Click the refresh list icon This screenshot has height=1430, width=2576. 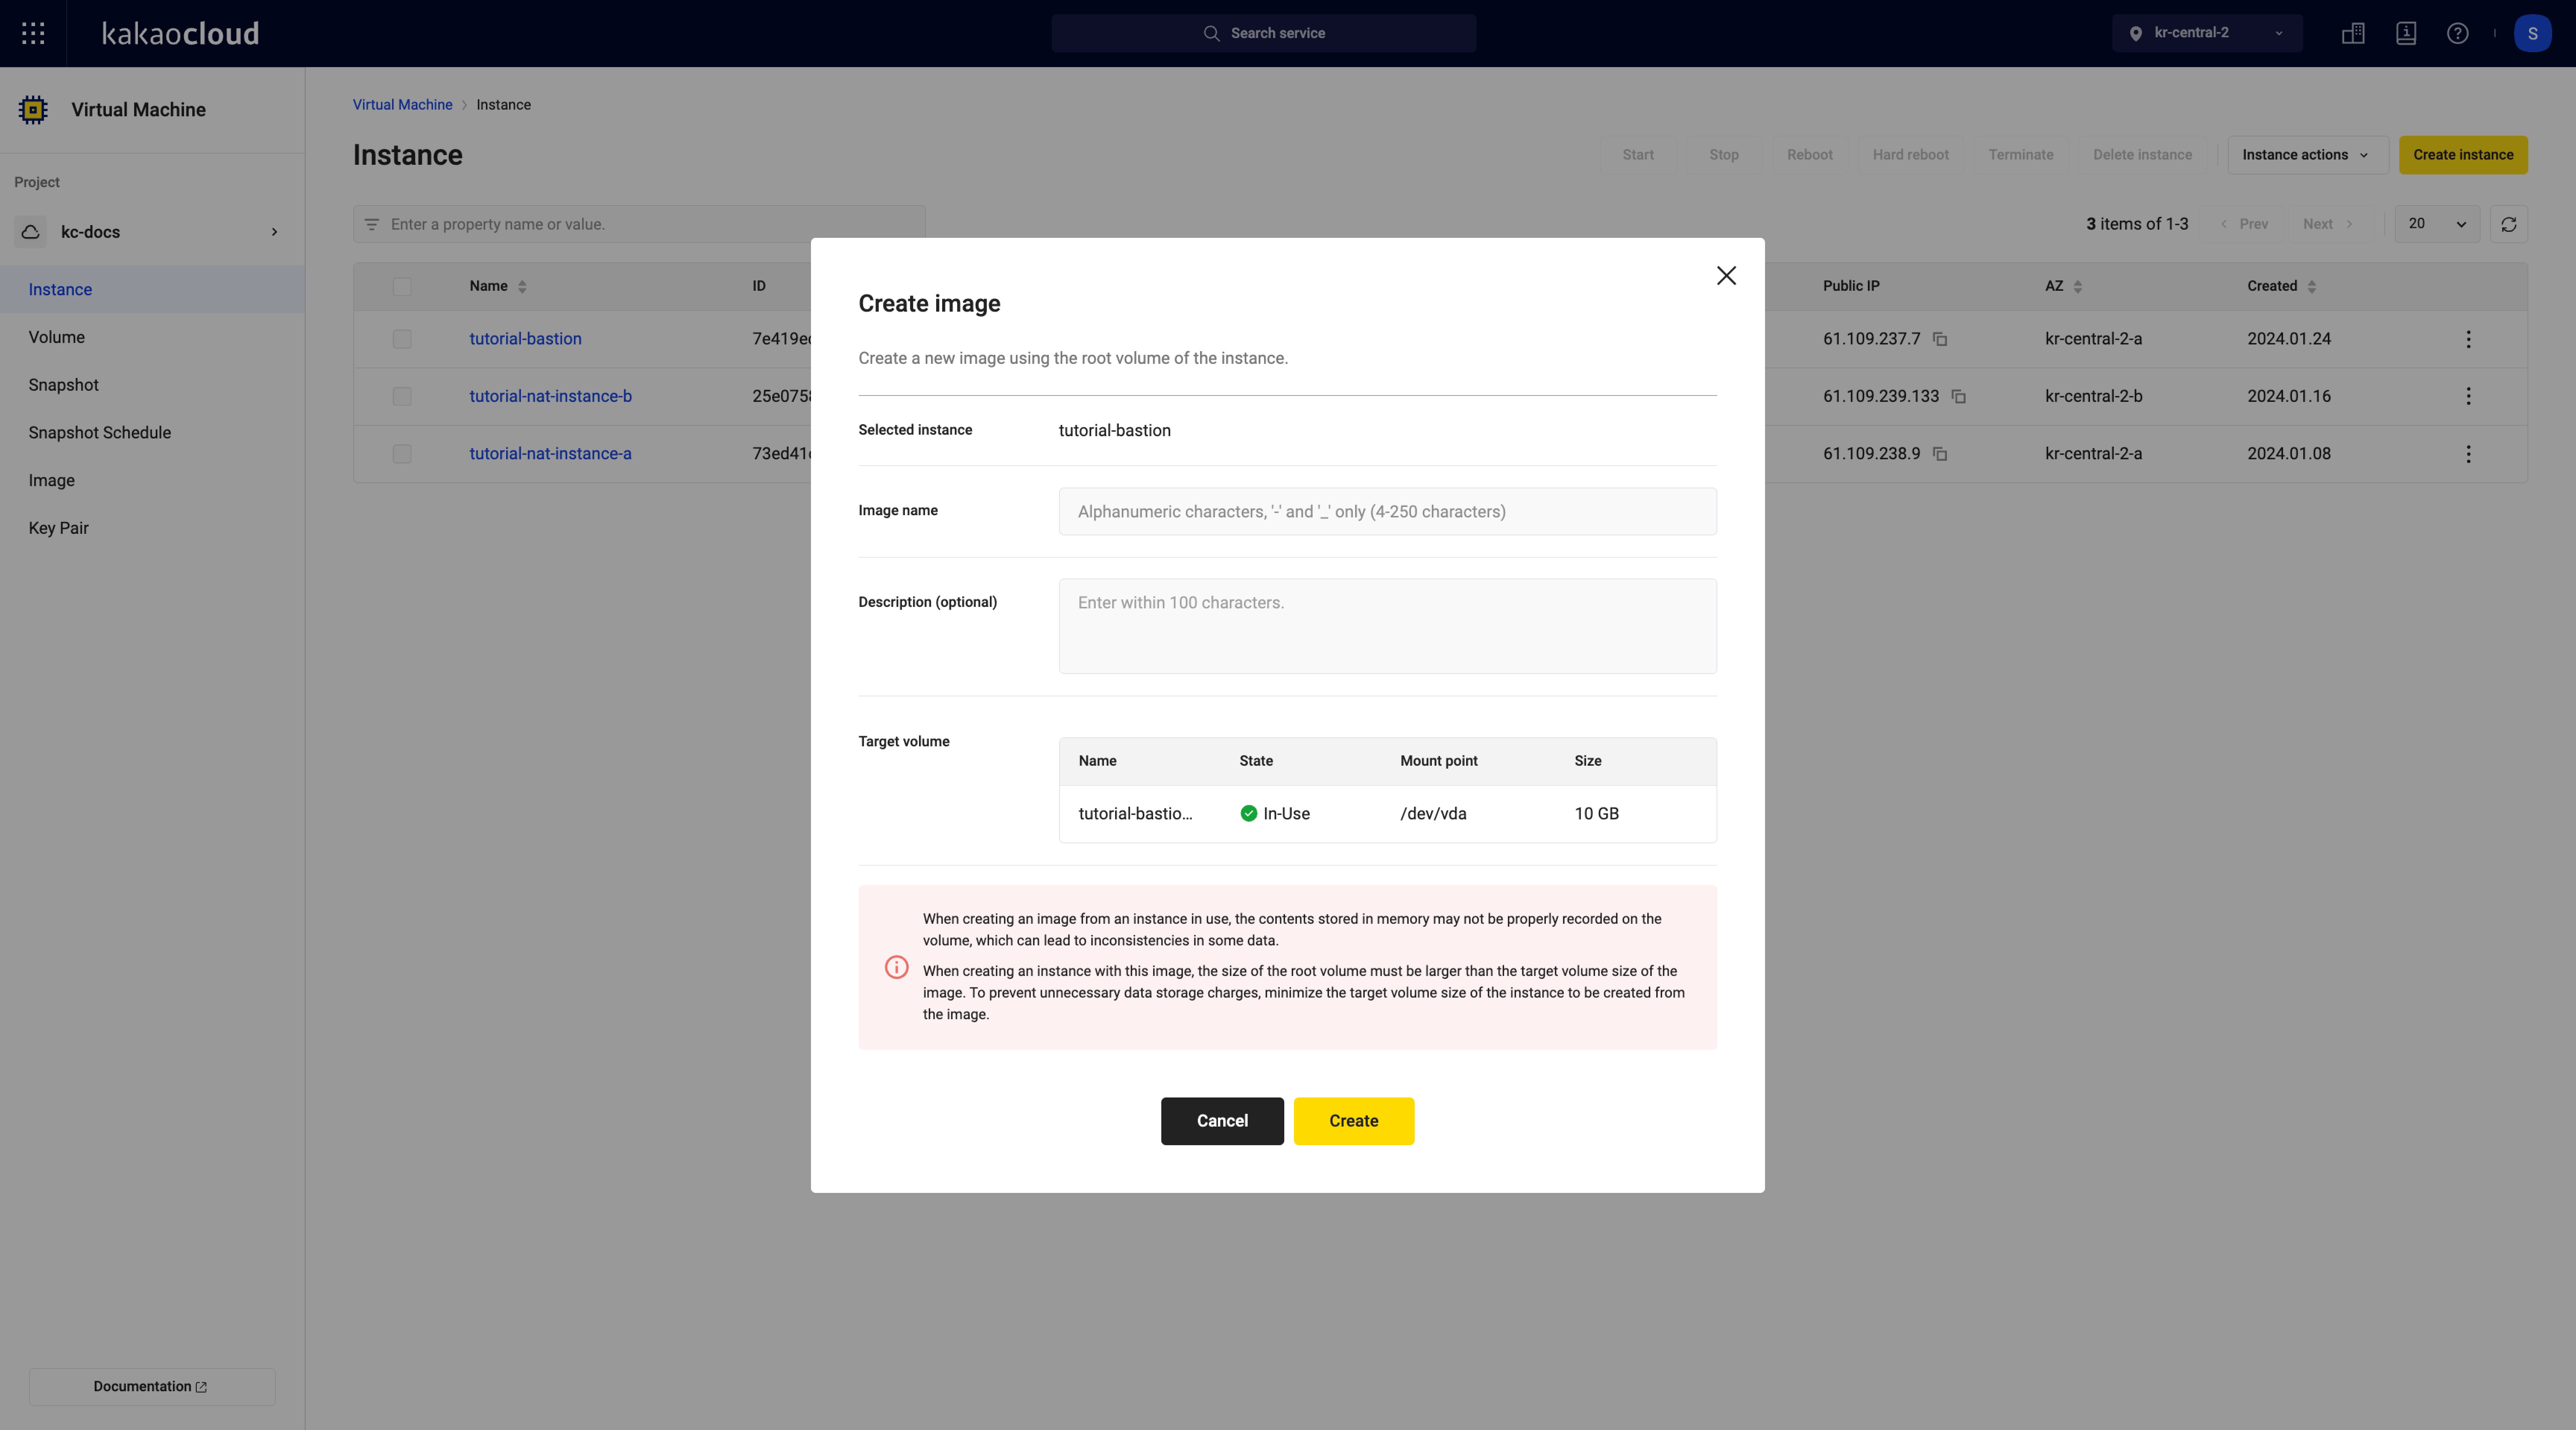click(2509, 224)
